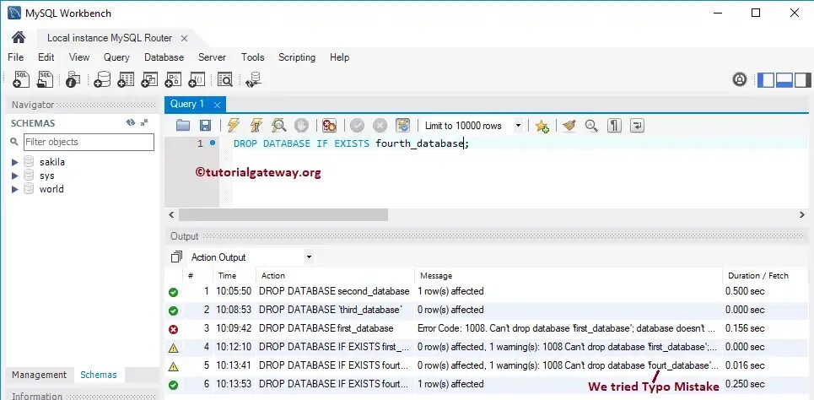Collapse schemas panel arrows icon

click(x=144, y=122)
